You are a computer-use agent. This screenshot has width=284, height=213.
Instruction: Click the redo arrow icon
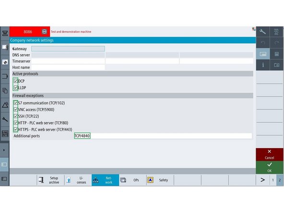(276, 43)
